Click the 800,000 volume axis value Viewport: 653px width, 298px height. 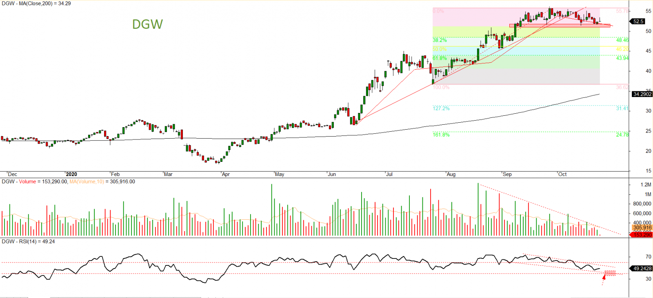click(642, 204)
